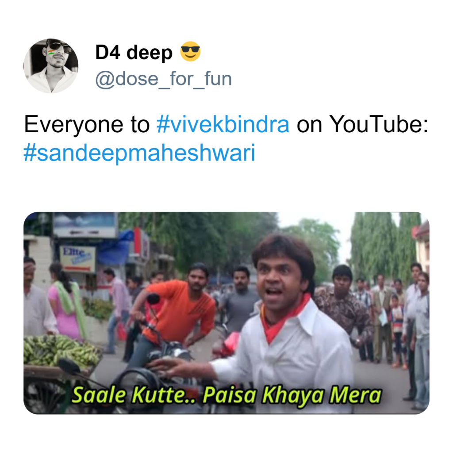Click the billboard above the shops

coord(85,224)
